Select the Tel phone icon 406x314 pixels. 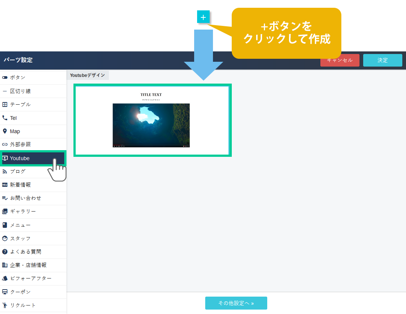tap(5, 118)
